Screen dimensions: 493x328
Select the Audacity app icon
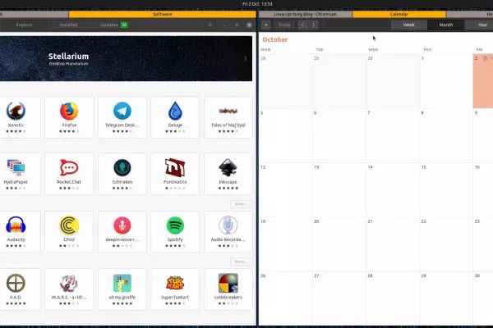(x=16, y=225)
